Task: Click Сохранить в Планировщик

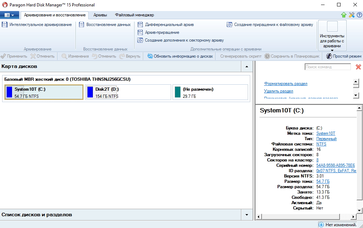Action: [x=292, y=56]
